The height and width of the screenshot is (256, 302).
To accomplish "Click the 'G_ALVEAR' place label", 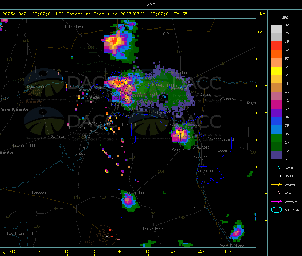I will pyautogui.click(x=201, y=147).
